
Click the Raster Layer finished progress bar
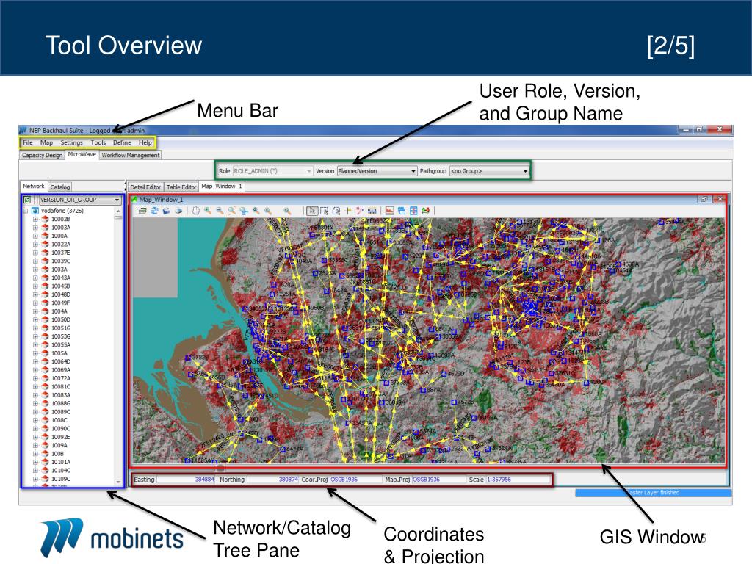click(653, 493)
